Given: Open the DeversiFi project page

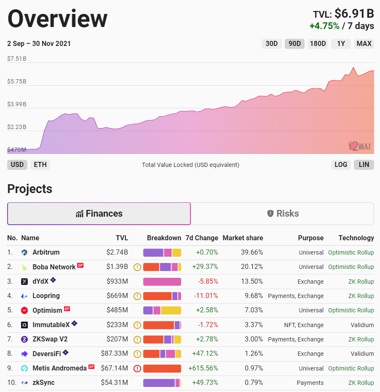Looking at the screenshot, I should coord(47,354).
